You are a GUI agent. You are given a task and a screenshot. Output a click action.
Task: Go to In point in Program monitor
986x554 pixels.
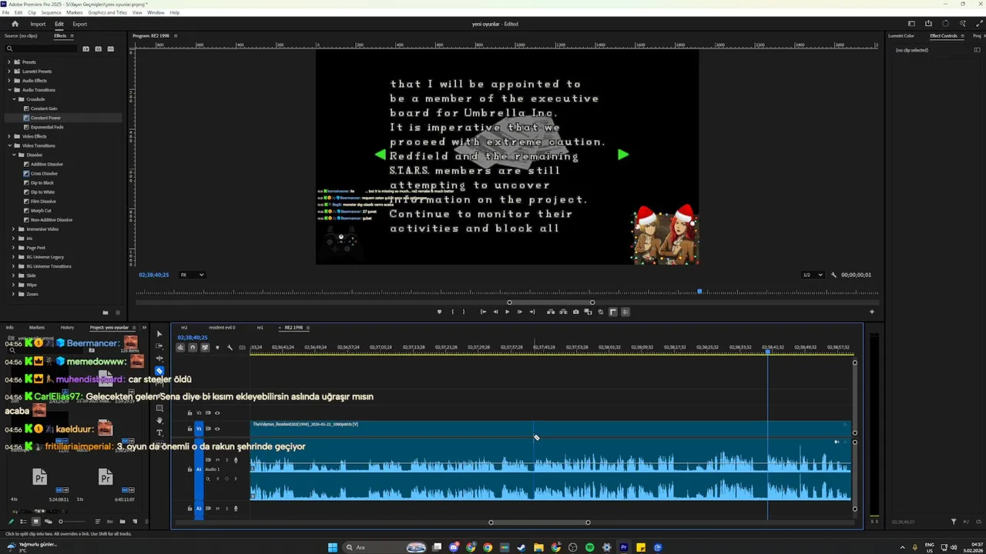tap(483, 312)
